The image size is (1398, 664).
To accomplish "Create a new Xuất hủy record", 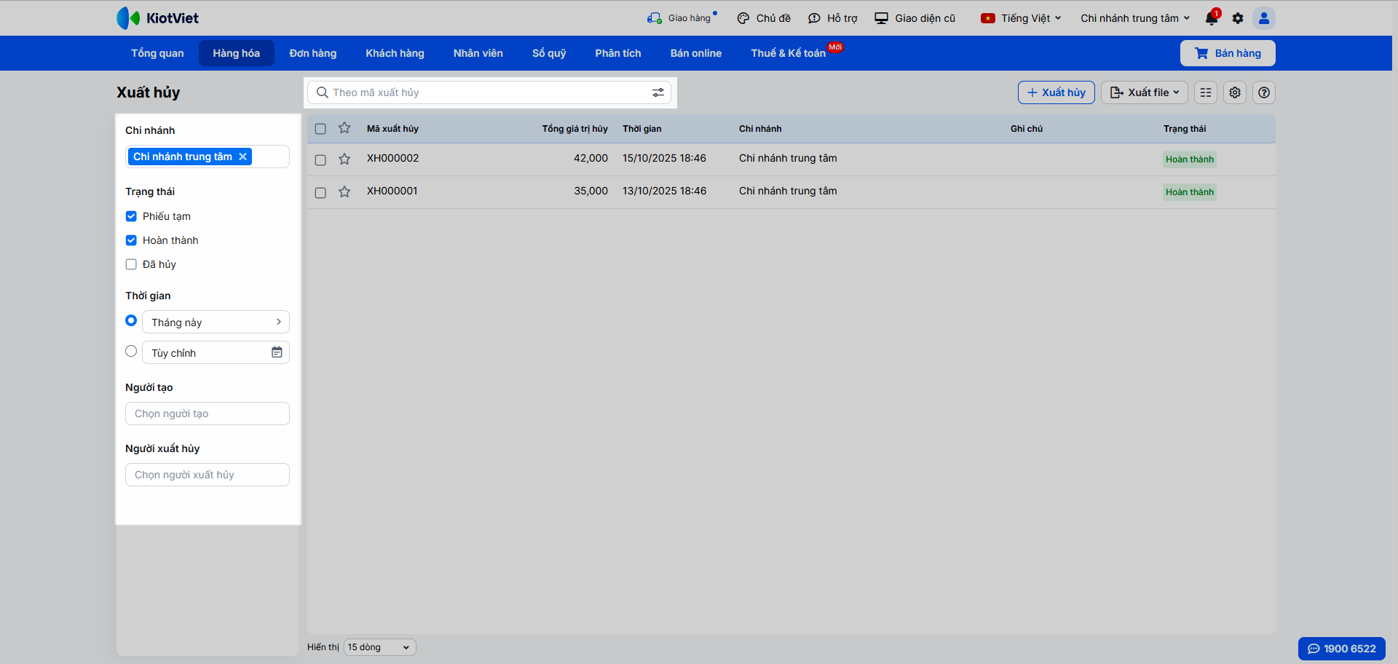I will point(1057,92).
